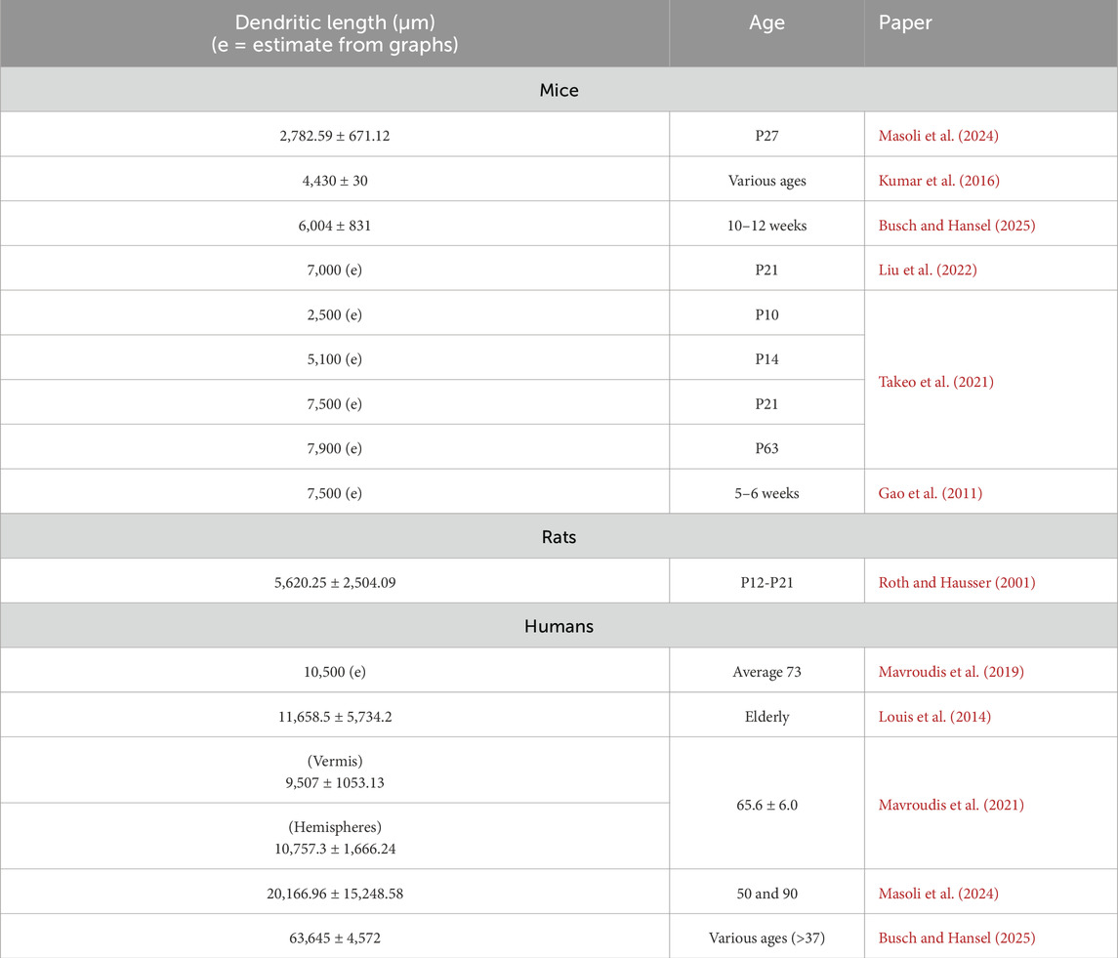The width and height of the screenshot is (1118, 958).
Task: Click the Mavroudis et al. (2021) citation
Action: click(x=948, y=806)
